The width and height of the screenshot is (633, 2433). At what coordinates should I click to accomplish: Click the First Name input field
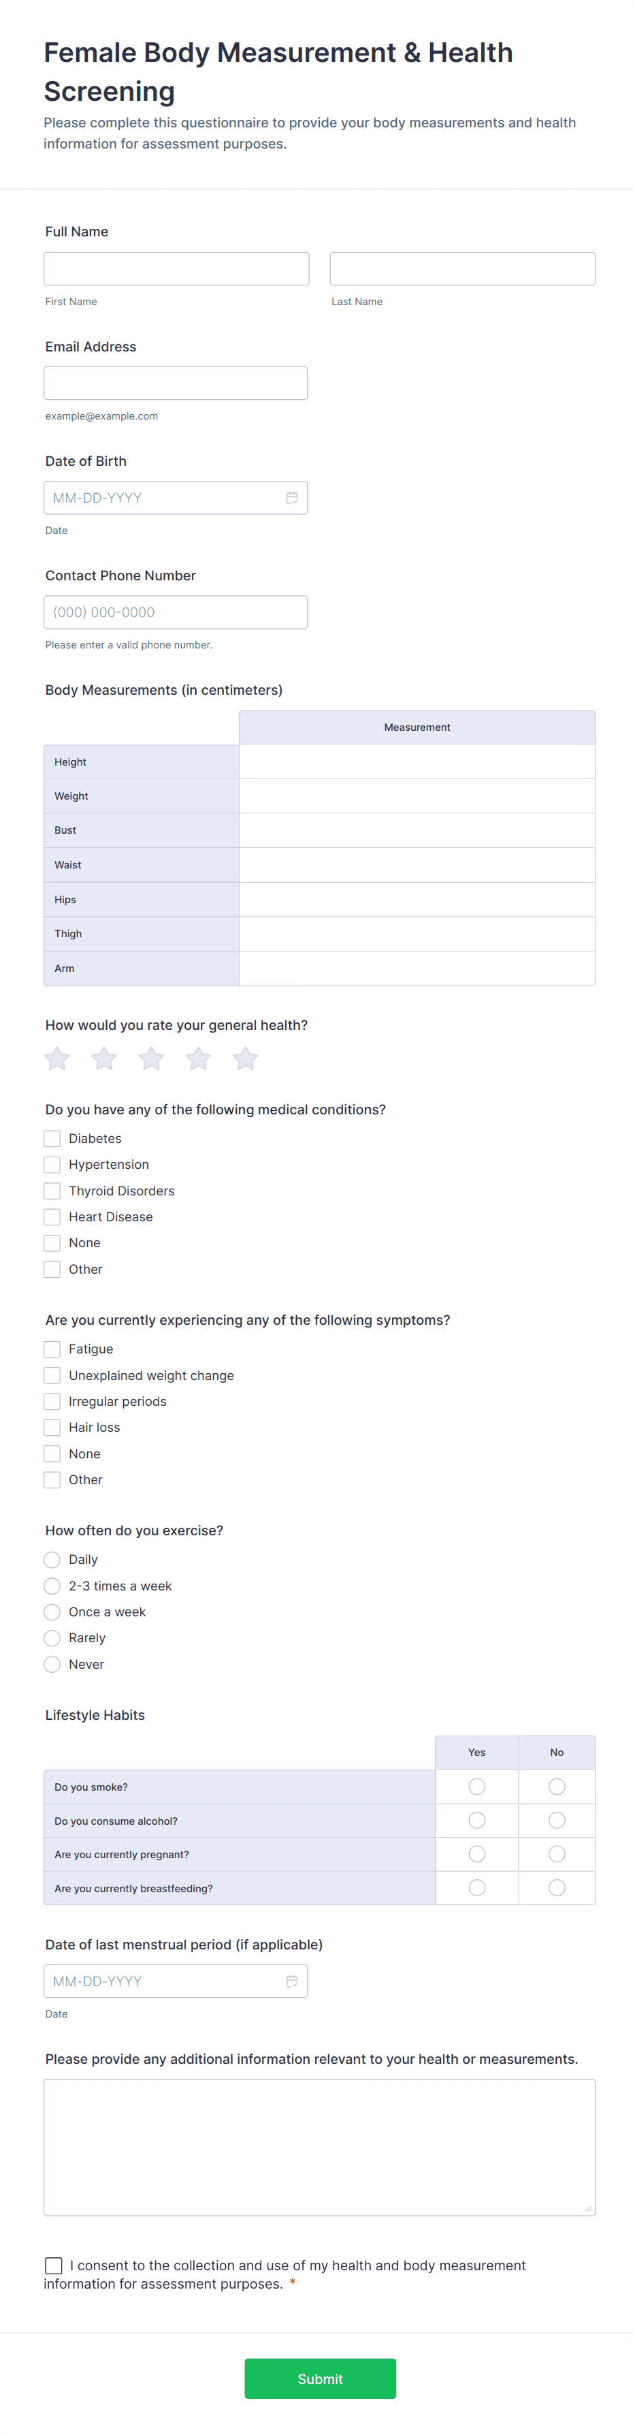point(176,269)
